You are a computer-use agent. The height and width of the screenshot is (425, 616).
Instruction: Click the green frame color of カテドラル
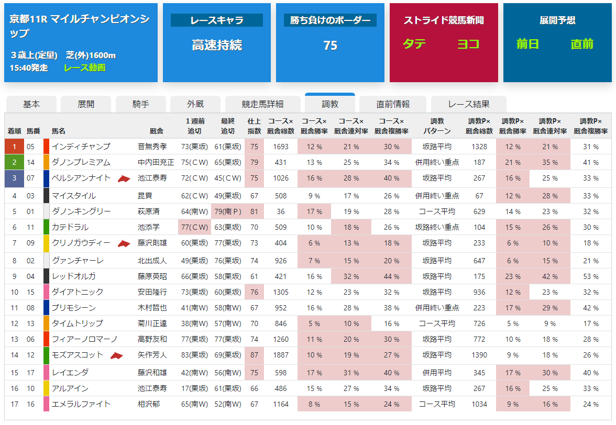point(46,227)
